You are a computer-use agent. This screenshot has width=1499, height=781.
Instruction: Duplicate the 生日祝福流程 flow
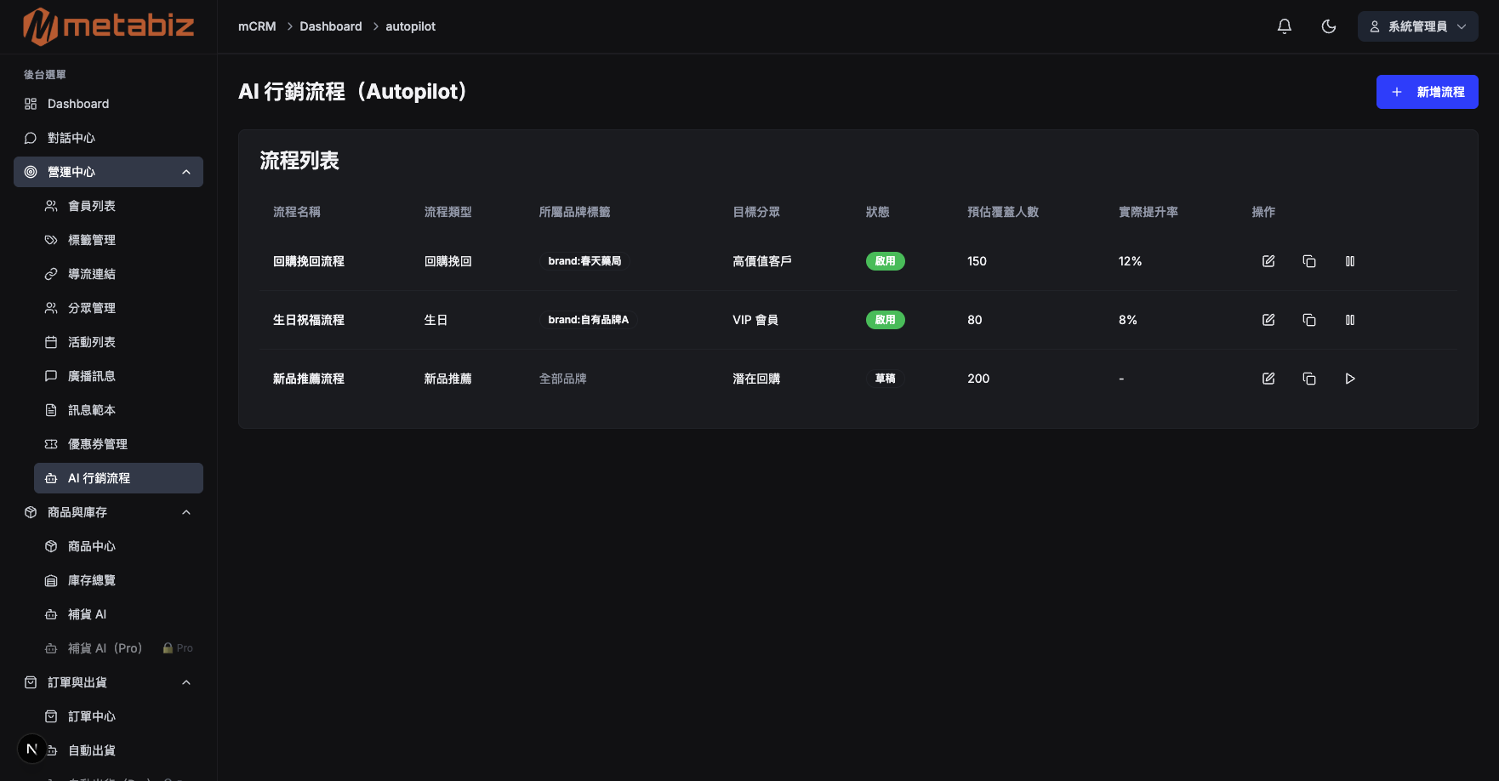coord(1308,320)
